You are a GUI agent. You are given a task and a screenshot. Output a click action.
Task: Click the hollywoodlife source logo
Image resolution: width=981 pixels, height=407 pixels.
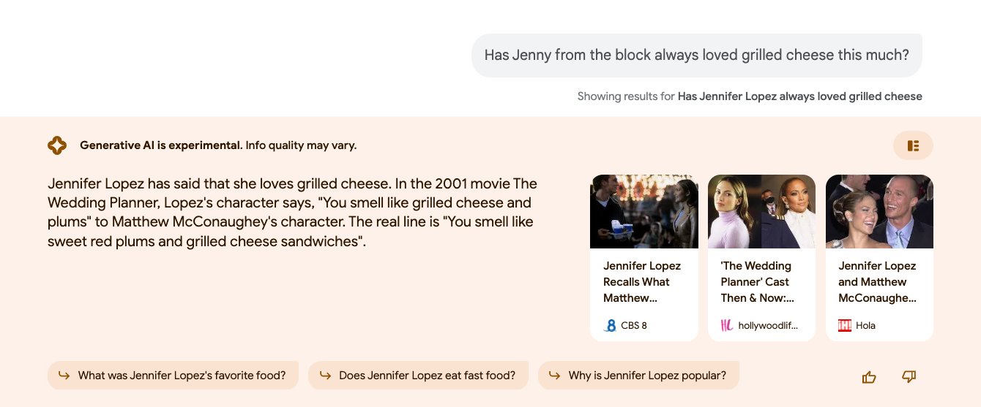(727, 326)
